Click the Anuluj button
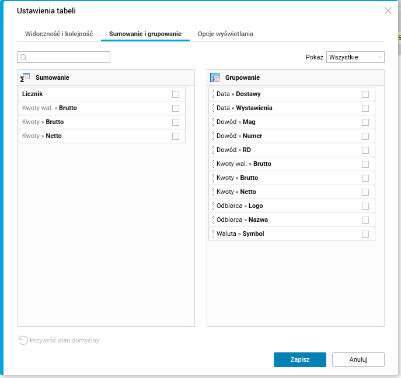 358,359
